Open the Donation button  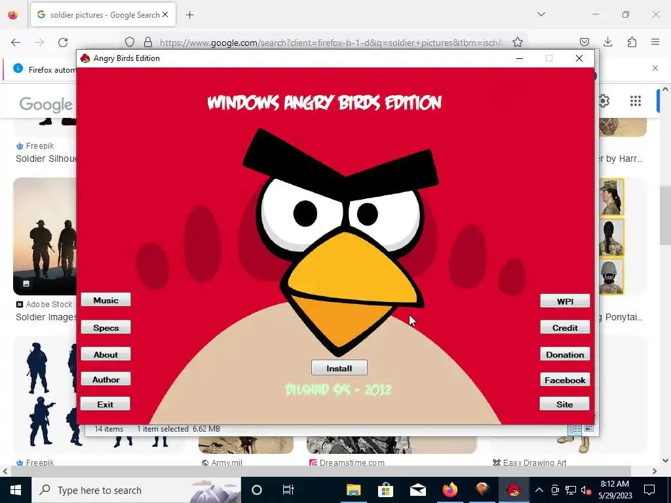click(x=565, y=354)
